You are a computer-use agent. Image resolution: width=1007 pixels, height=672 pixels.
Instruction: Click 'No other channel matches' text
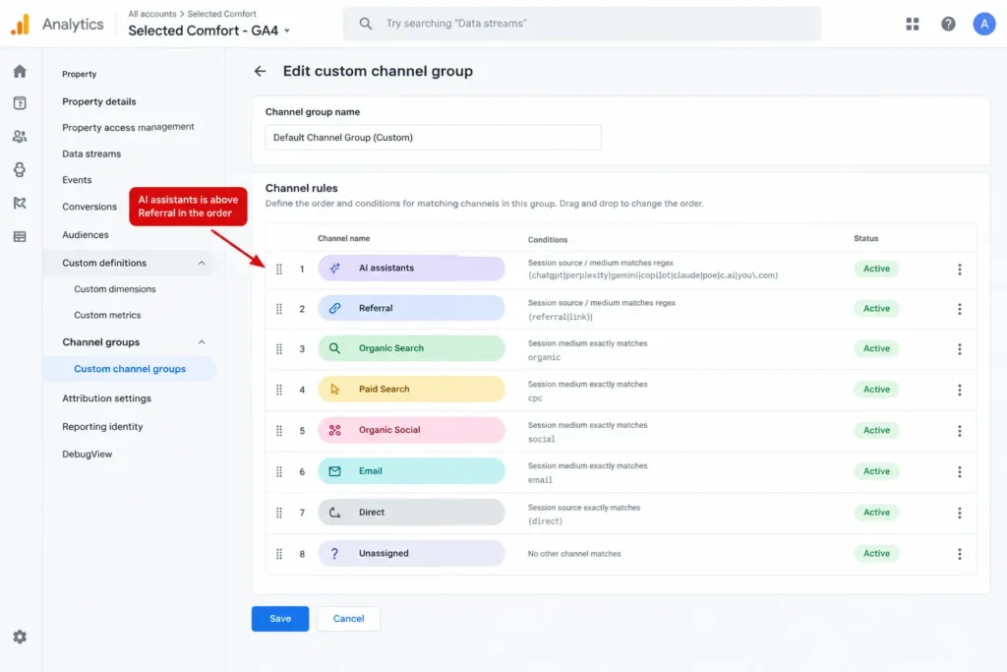point(574,554)
